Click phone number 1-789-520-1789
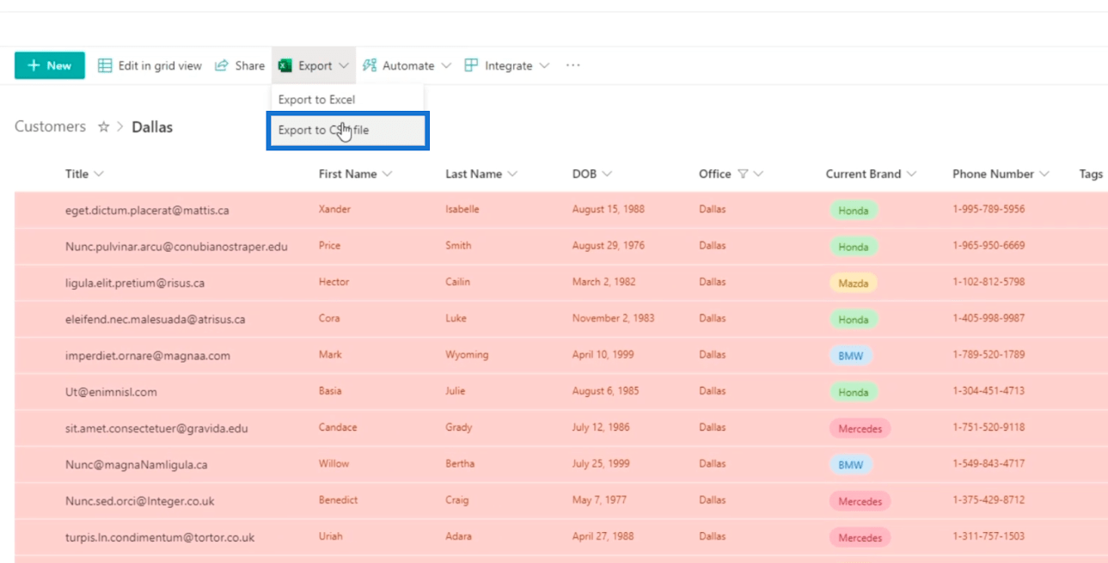Image resolution: width=1108 pixels, height=563 pixels. pyautogui.click(x=989, y=354)
